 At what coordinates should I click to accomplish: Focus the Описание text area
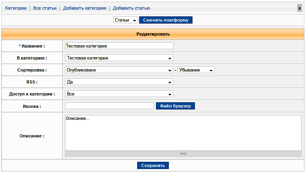(183, 133)
